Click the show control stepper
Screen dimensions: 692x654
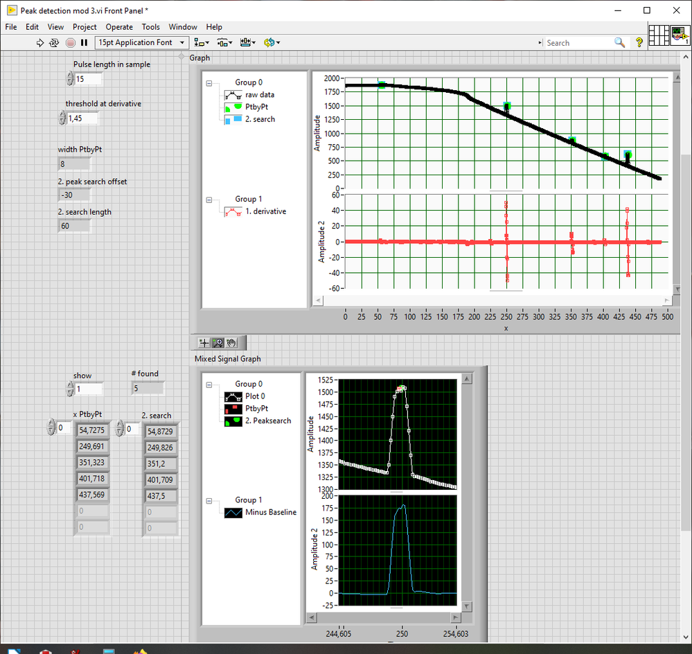(70, 389)
